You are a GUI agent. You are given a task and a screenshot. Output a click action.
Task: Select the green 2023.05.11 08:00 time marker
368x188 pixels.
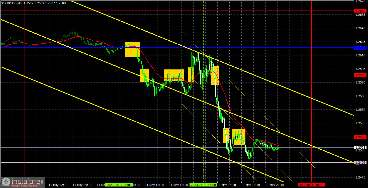tap(119, 185)
